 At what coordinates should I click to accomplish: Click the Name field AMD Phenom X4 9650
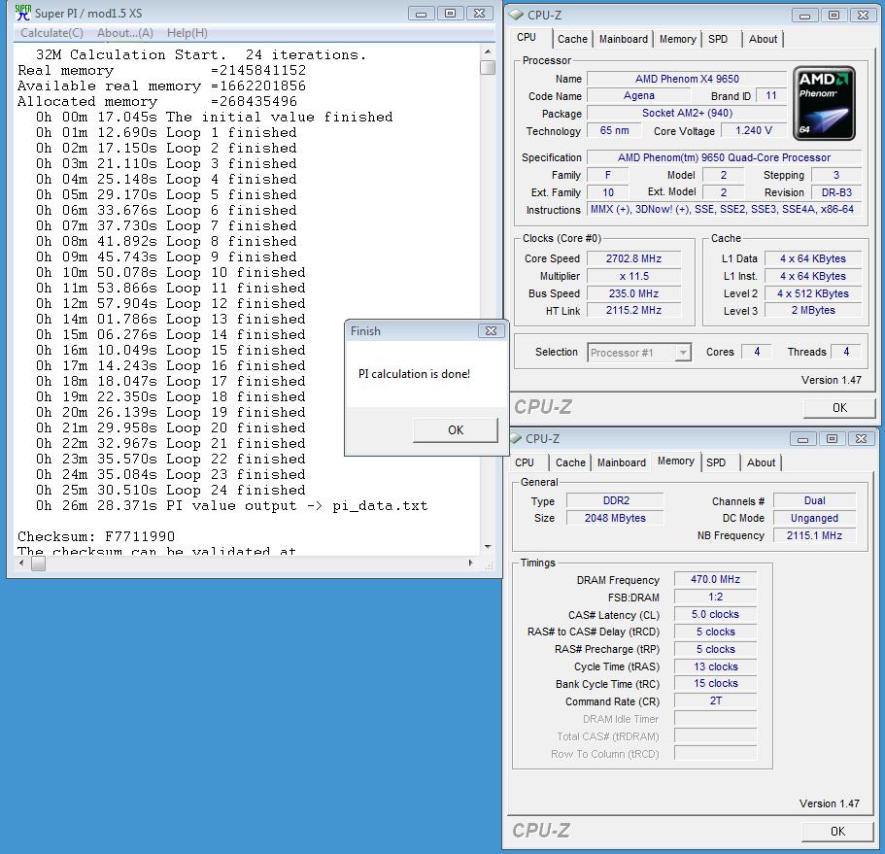point(687,79)
